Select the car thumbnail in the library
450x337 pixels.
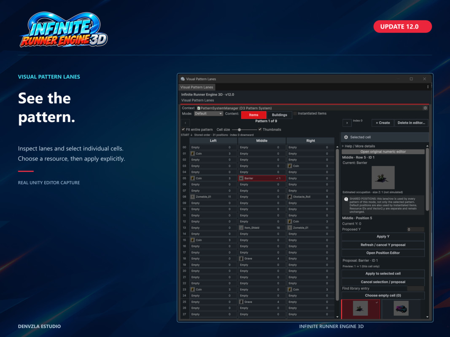coord(401,309)
